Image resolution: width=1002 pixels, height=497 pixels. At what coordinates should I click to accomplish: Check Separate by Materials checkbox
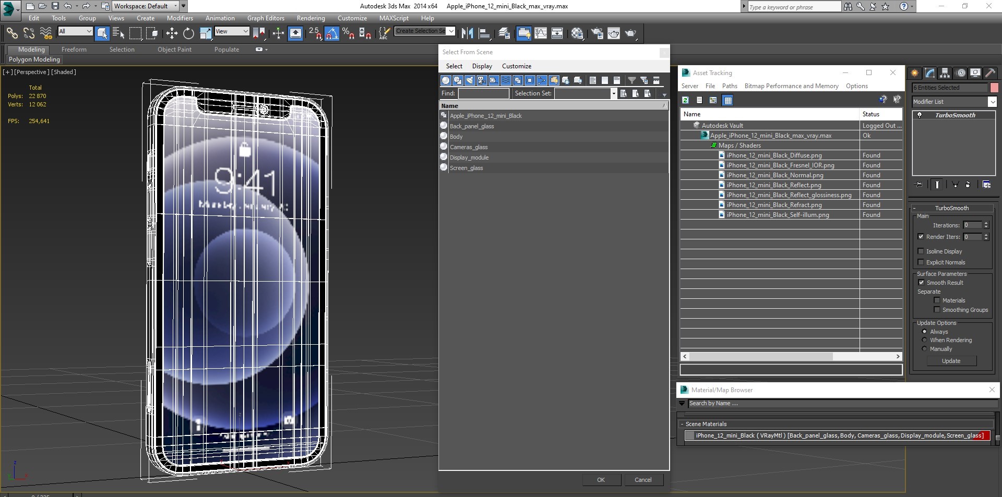tap(937, 300)
